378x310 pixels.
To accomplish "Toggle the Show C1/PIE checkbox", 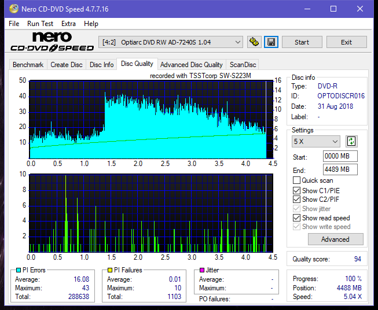I will pyautogui.click(x=296, y=190).
